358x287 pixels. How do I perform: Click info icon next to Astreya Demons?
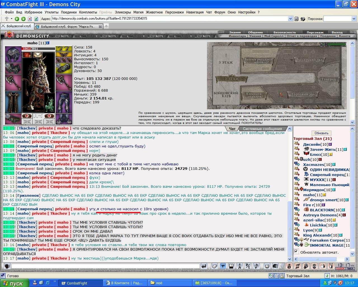(x=344, y=215)
